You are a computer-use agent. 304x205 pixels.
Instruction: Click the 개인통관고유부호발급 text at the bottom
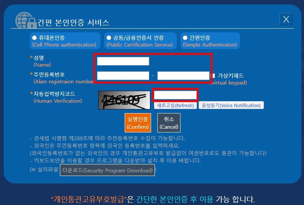tap(89, 199)
